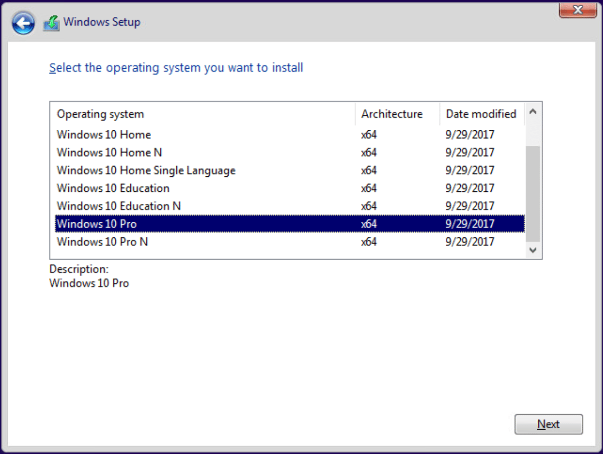Click the x64 cell for Windows 10 Home
The image size is (603, 454).
tap(369, 135)
